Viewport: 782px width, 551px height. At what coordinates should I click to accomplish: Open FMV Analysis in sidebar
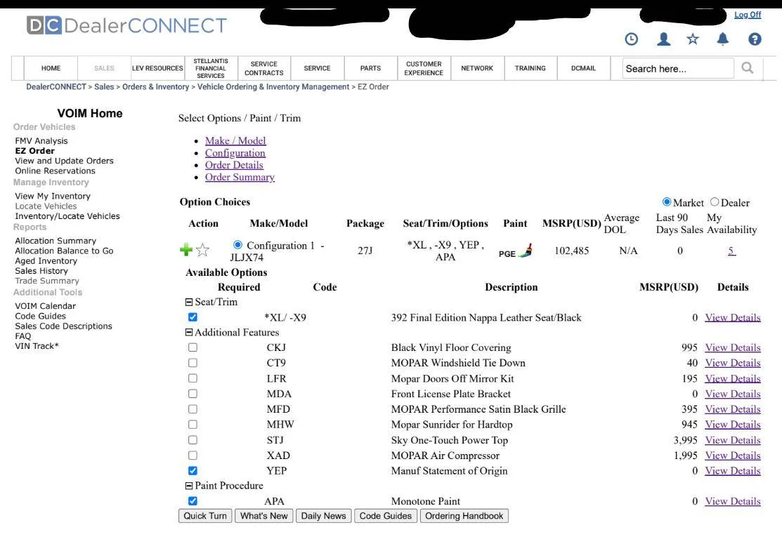point(41,141)
